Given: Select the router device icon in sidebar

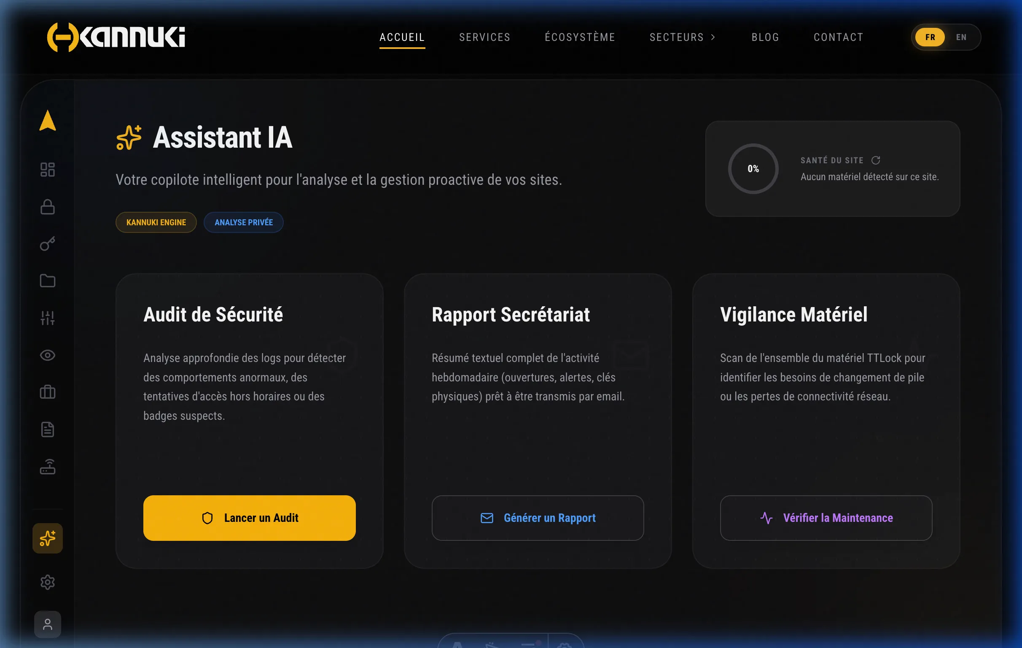Looking at the screenshot, I should (x=48, y=467).
